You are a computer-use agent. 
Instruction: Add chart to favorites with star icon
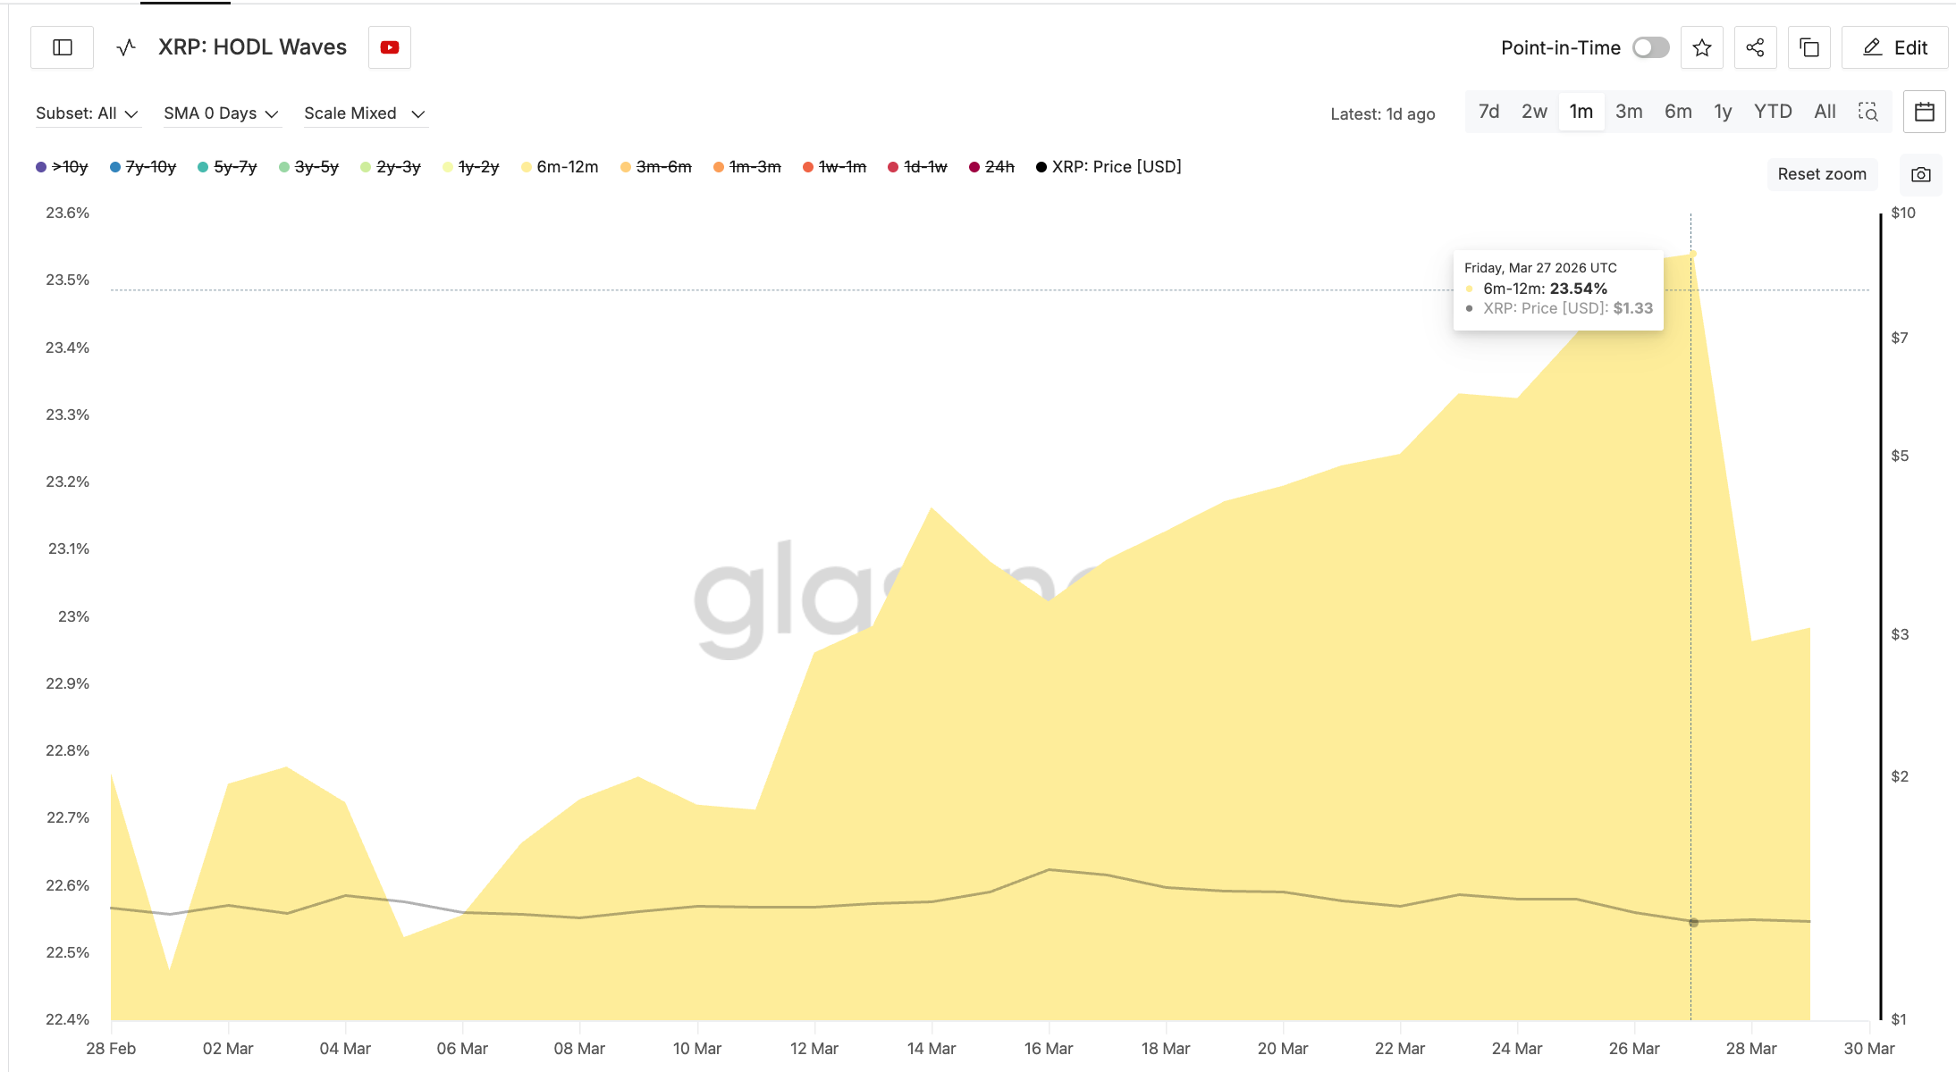coord(1702,47)
